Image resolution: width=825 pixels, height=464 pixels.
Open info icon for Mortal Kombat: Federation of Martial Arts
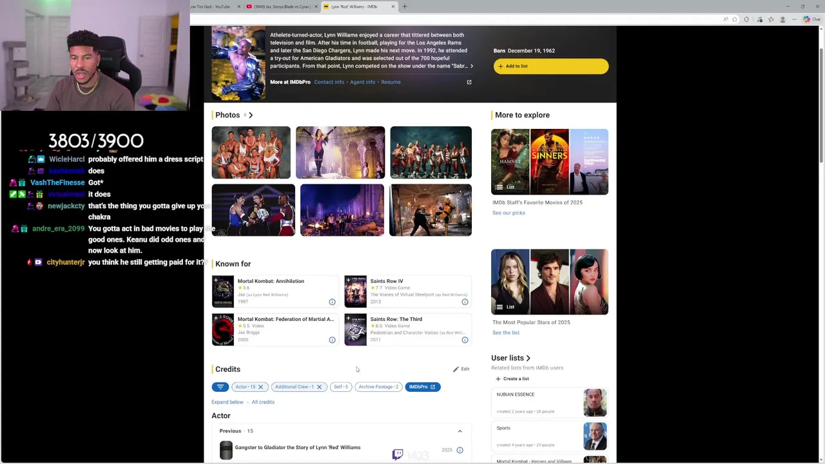332,340
